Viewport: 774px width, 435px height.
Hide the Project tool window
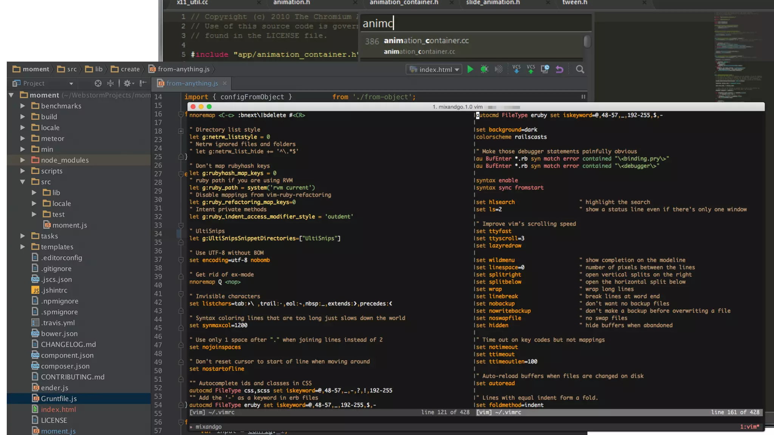[143, 83]
